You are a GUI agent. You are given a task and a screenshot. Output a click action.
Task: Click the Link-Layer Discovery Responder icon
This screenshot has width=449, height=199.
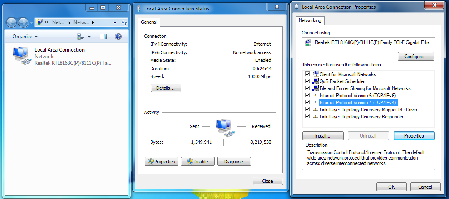(316, 116)
